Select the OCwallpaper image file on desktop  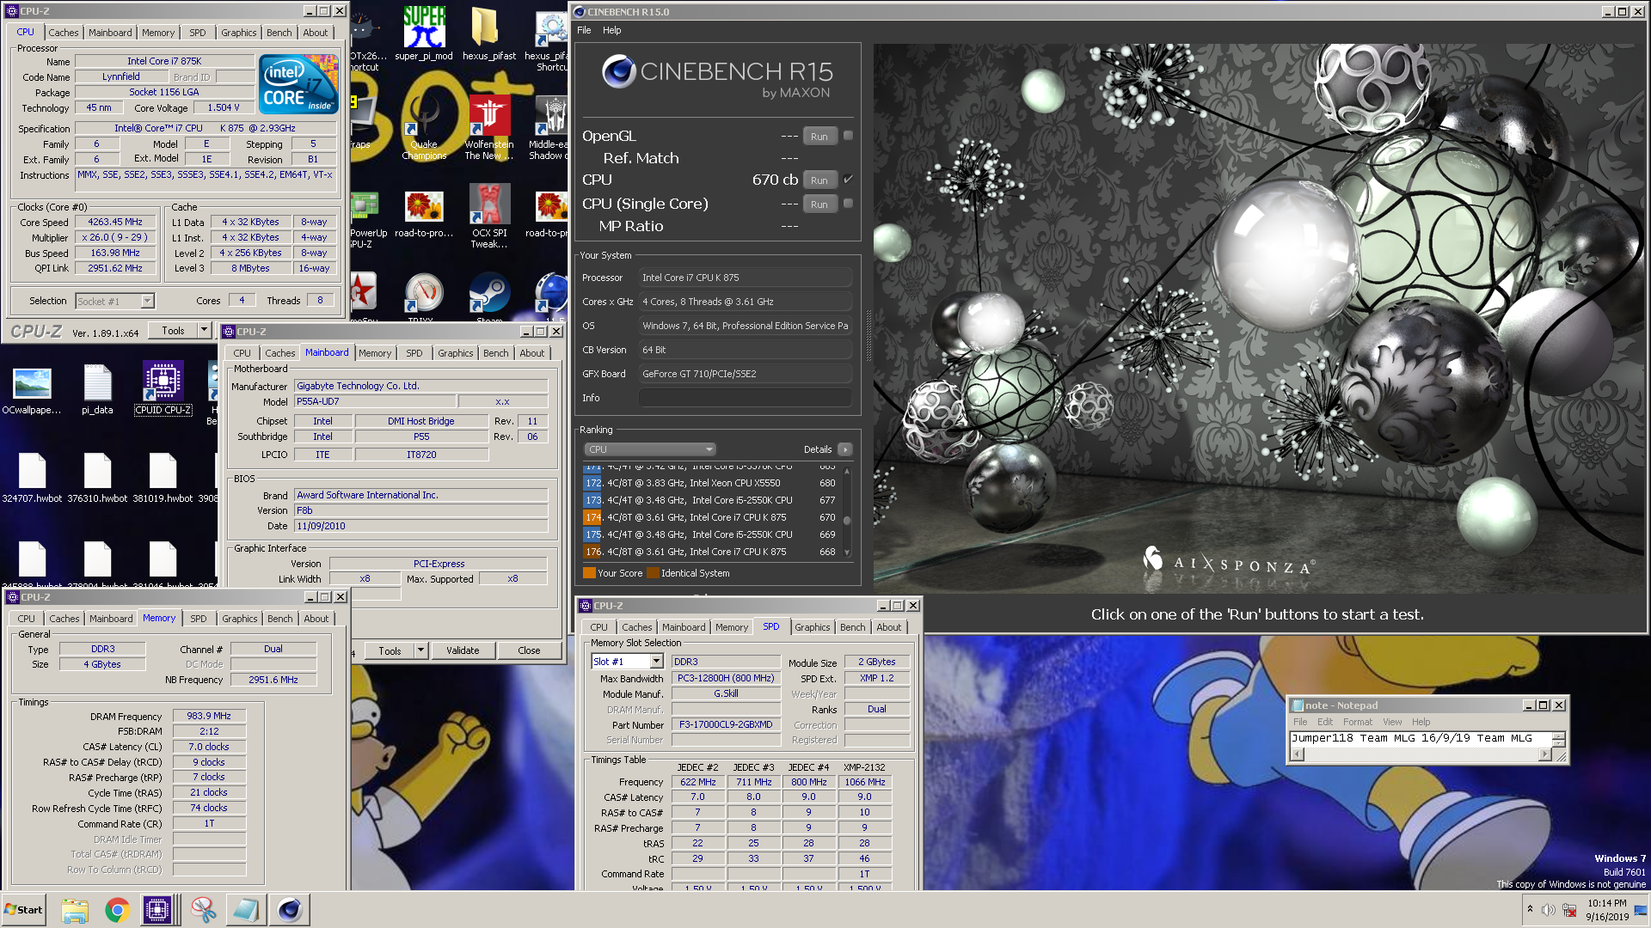pos(32,389)
